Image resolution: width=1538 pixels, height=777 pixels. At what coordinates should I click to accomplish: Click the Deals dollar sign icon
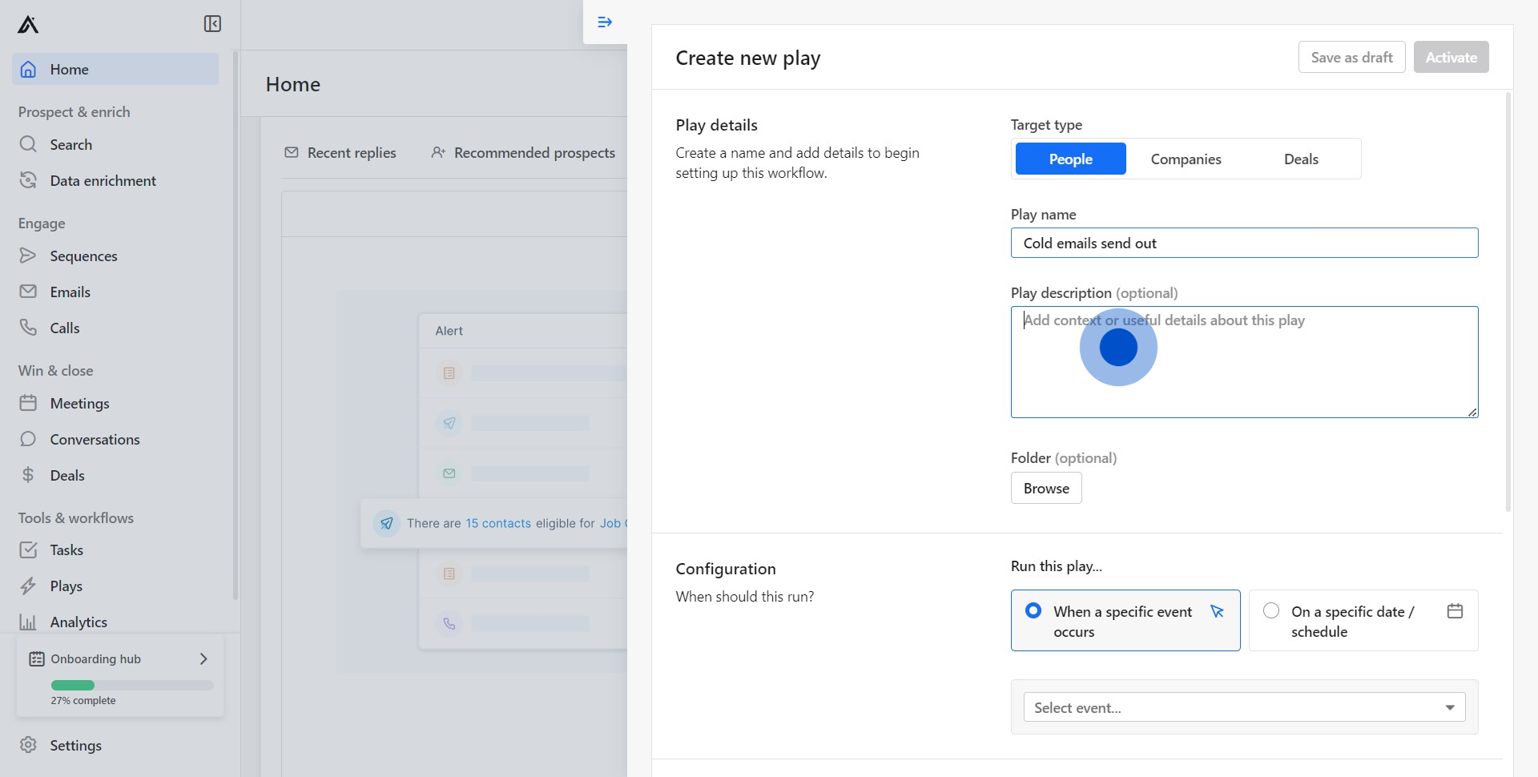(x=28, y=475)
